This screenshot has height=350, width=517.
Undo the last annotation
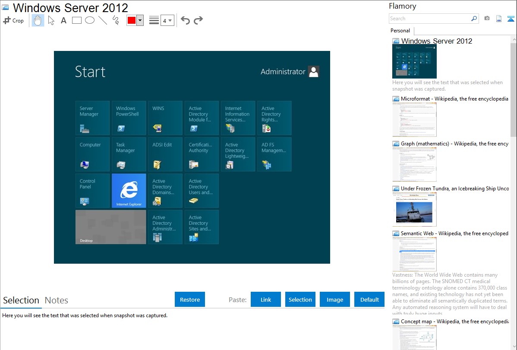[x=185, y=20]
